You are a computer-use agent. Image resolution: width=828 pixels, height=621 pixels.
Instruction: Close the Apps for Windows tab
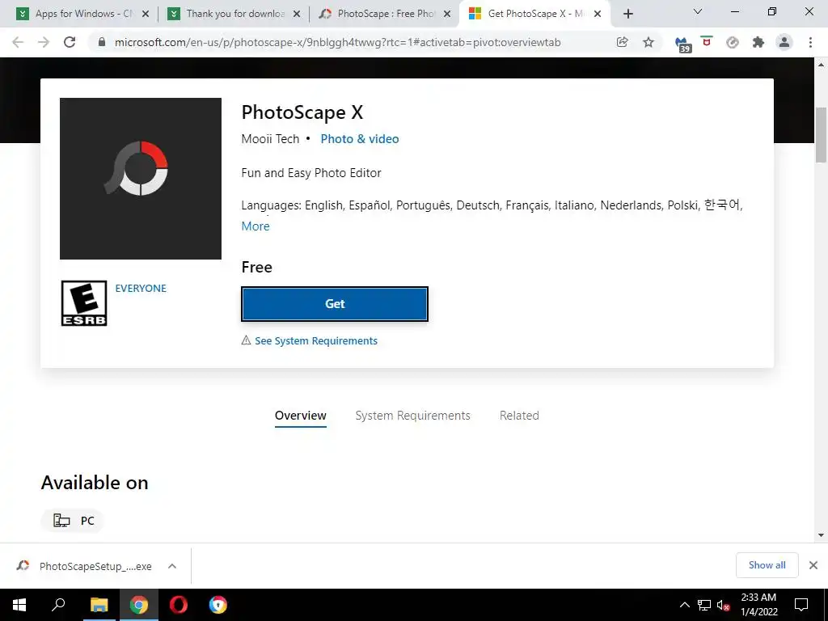tap(146, 14)
